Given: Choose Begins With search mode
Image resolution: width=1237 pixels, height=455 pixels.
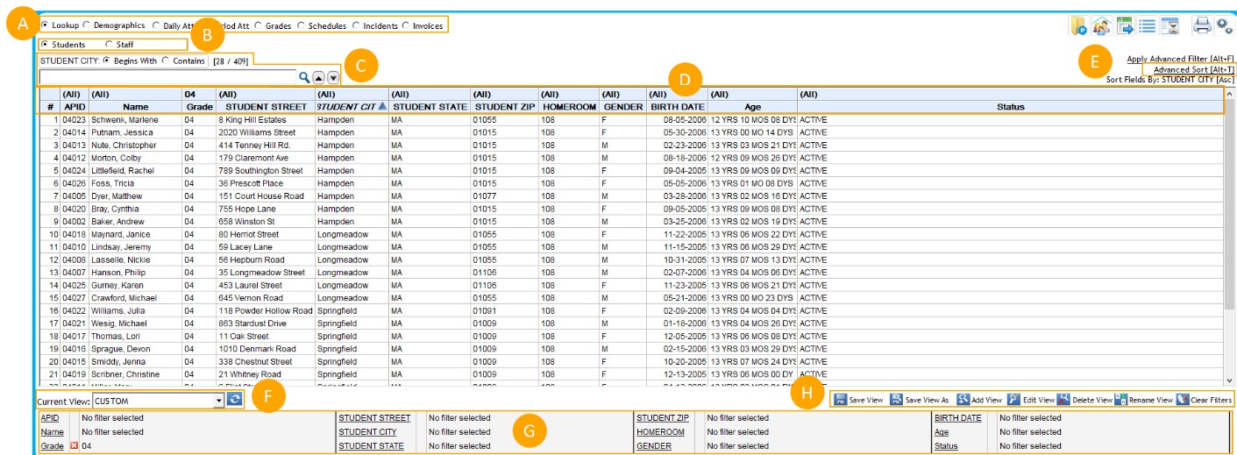Looking at the screenshot, I should pyautogui.click(x=107, y=60).
